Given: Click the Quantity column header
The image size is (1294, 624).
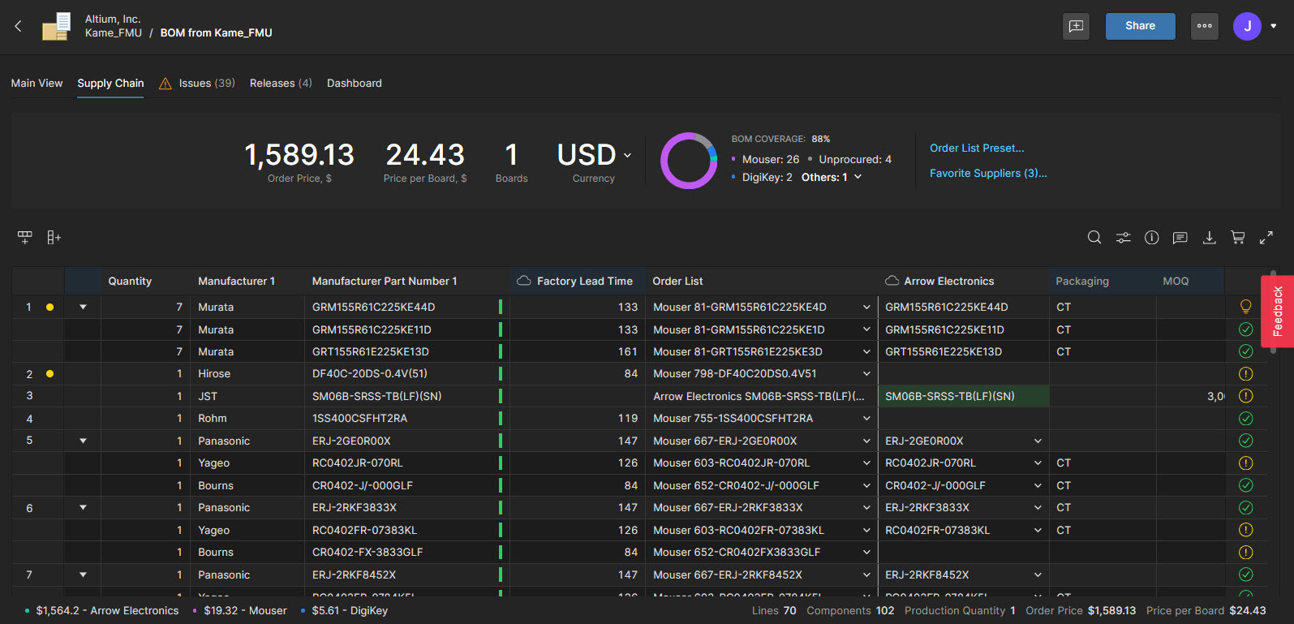Looking at the screenshot, I should point(130,281).
